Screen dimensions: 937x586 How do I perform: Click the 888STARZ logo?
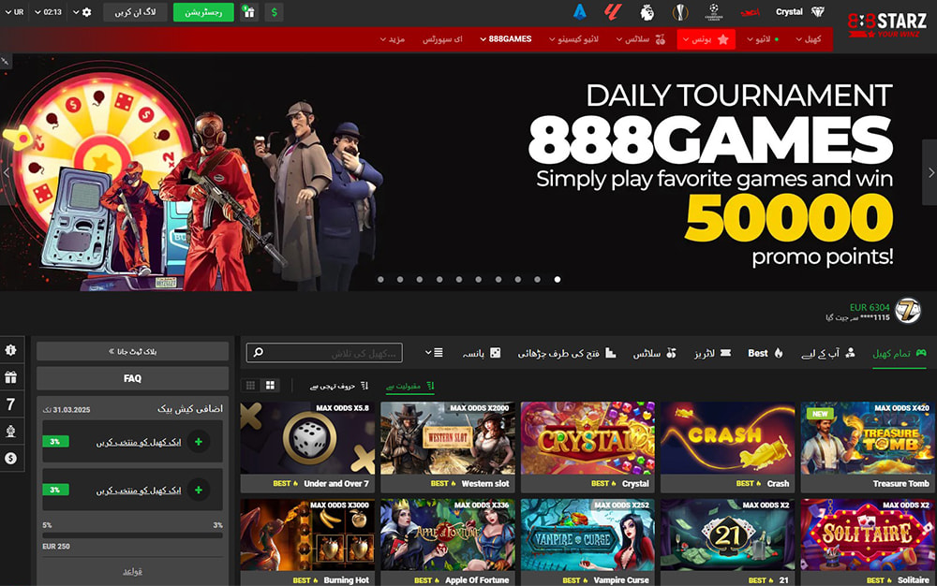886,25
